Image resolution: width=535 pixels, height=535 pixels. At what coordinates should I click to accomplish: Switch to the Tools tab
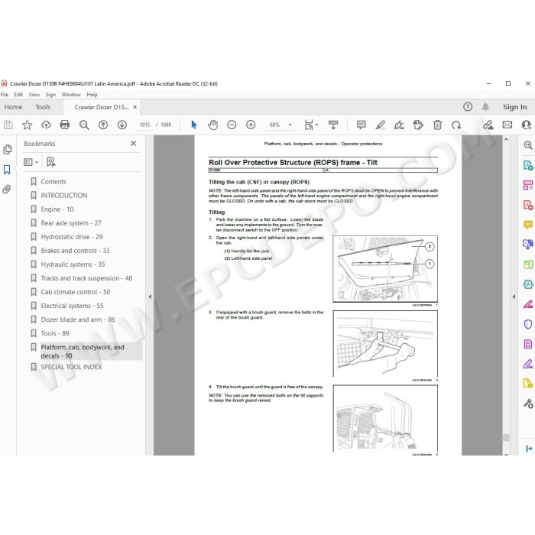43,107
